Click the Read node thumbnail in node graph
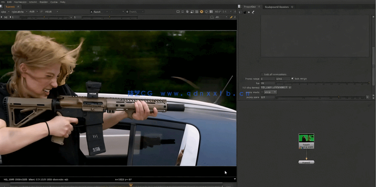Image resolution: width=376 pixels, height=187 pixels. point(306,138)
